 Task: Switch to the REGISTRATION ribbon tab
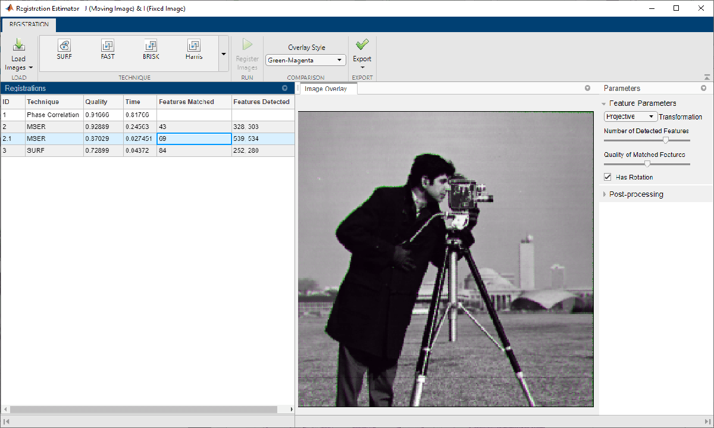click(29, 24)
